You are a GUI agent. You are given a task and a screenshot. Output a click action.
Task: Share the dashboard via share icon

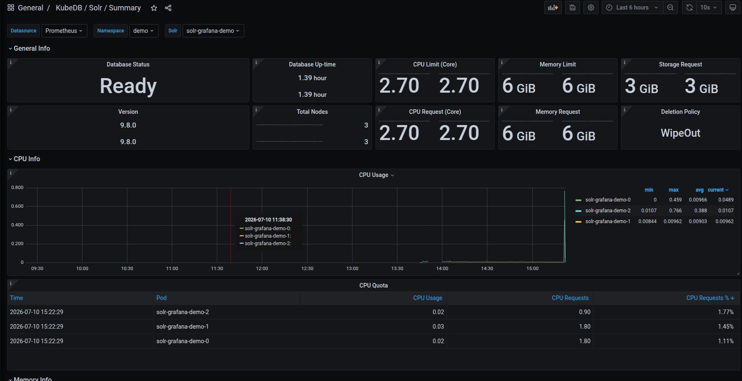pyautogui.click(x=168, y=8)
